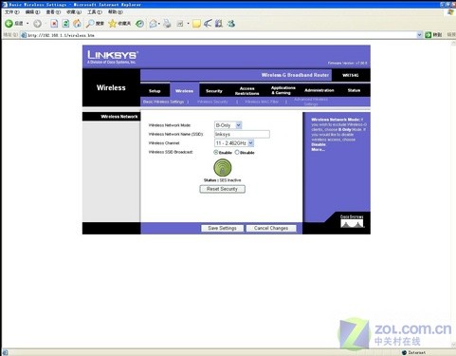
Task: Open the router Status tab
Action: coord(354,90)
